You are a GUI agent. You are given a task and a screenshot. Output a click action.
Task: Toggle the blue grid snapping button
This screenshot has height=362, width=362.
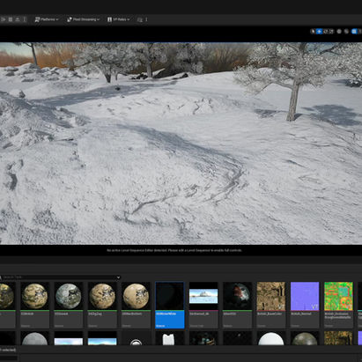click(x=354, y=32)
